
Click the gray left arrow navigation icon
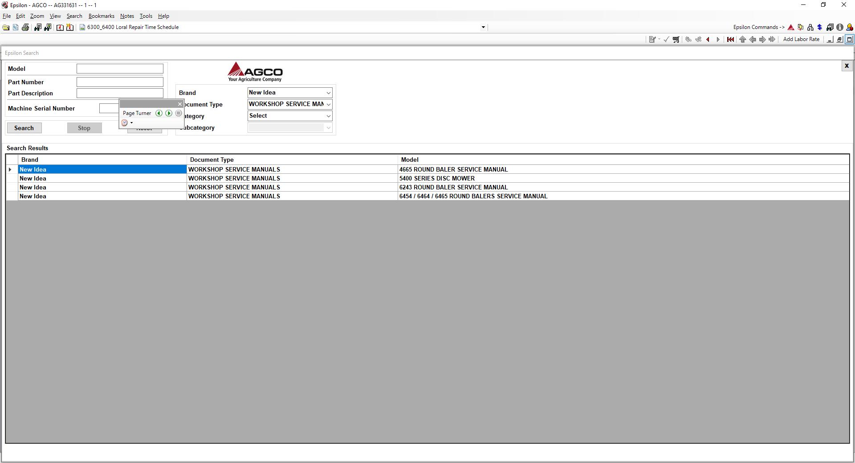753,39
